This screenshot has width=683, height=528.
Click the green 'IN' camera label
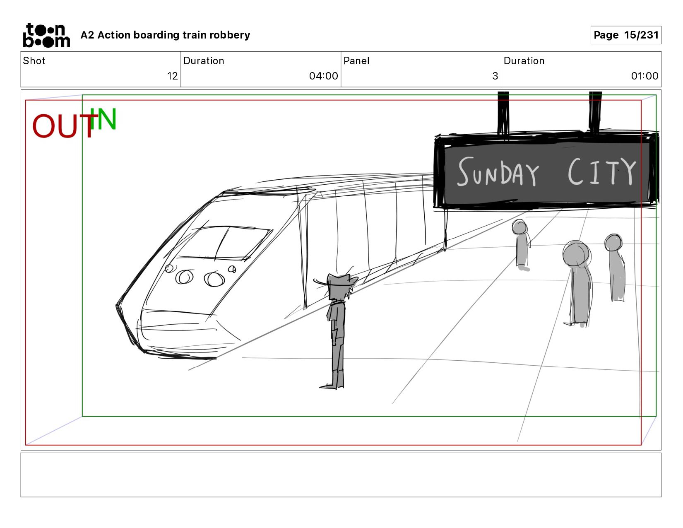(103, 119)
